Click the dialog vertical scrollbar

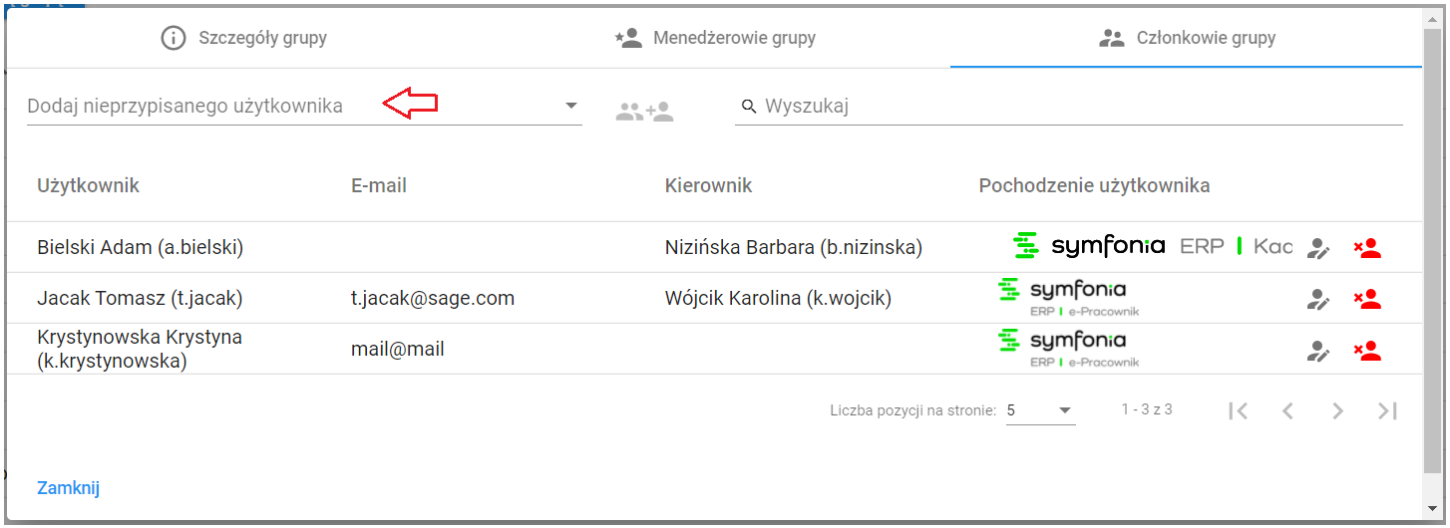1432,249
